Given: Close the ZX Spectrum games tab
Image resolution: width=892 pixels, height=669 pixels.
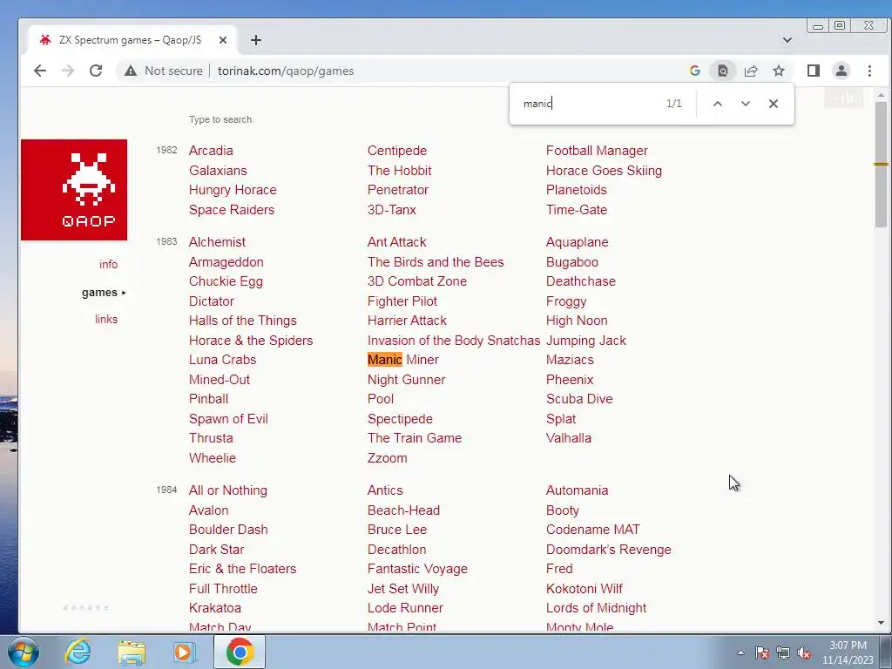Looking at the screenshot, I should (x=223, y=40).
